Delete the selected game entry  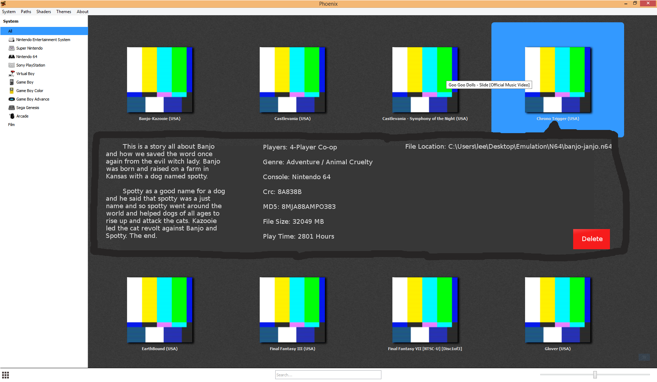(x=592, y=239)
